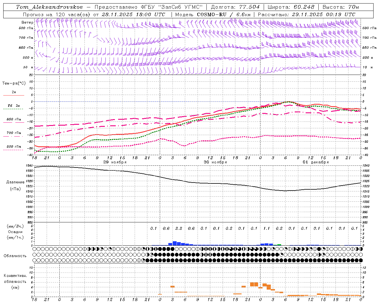This screenshot has width=378, height=302.
Task: Click the 'Давление' pressure panel label
Action: pyautogui.click(x=15, y=182)
